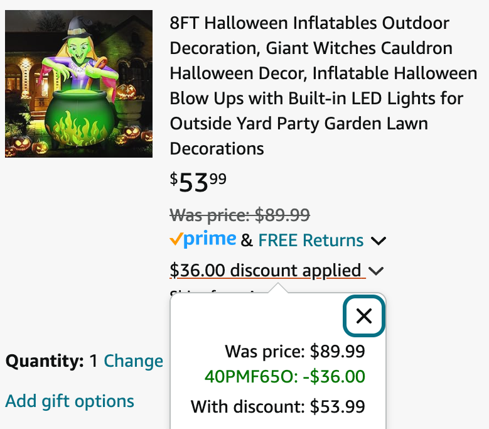Click the $53.99 current price
The width and height of the screenshot is (489, 429).
198,182
